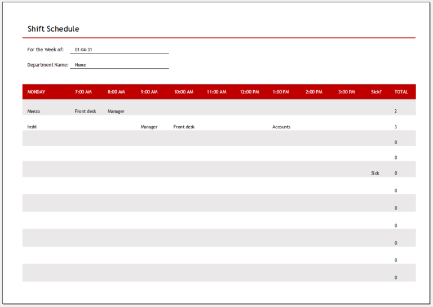The height and width of the screenshot is (307, 433).
Task: Click the MONDAY column header
Action: pyautogui.click(x=36, y=92)
